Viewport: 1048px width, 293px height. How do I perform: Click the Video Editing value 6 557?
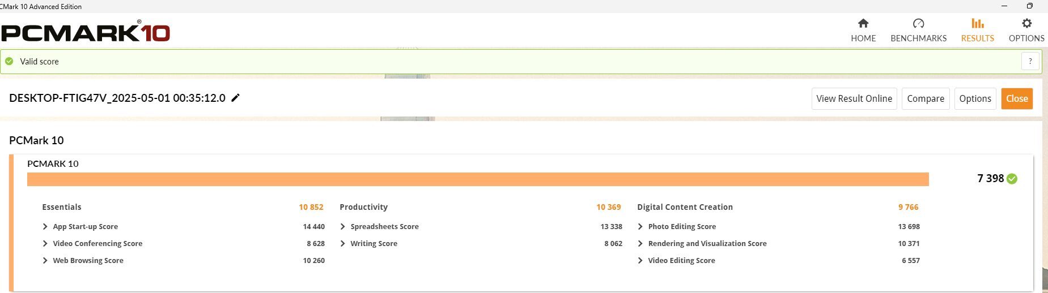pos(911,260)
